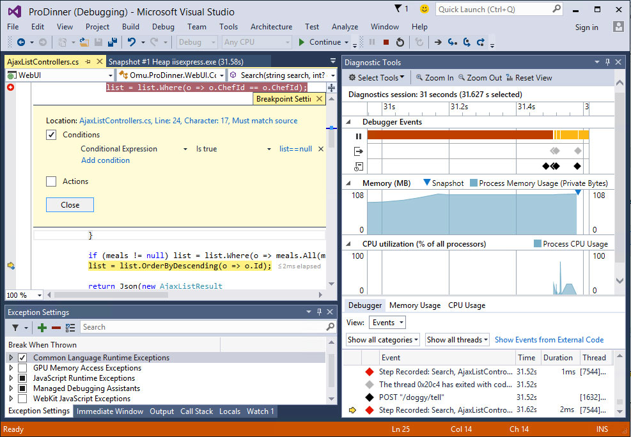Toggle Common Language Runtime Exceptions checkbox
The width and height of the screenshot is (631, 437).
point(22,358)
